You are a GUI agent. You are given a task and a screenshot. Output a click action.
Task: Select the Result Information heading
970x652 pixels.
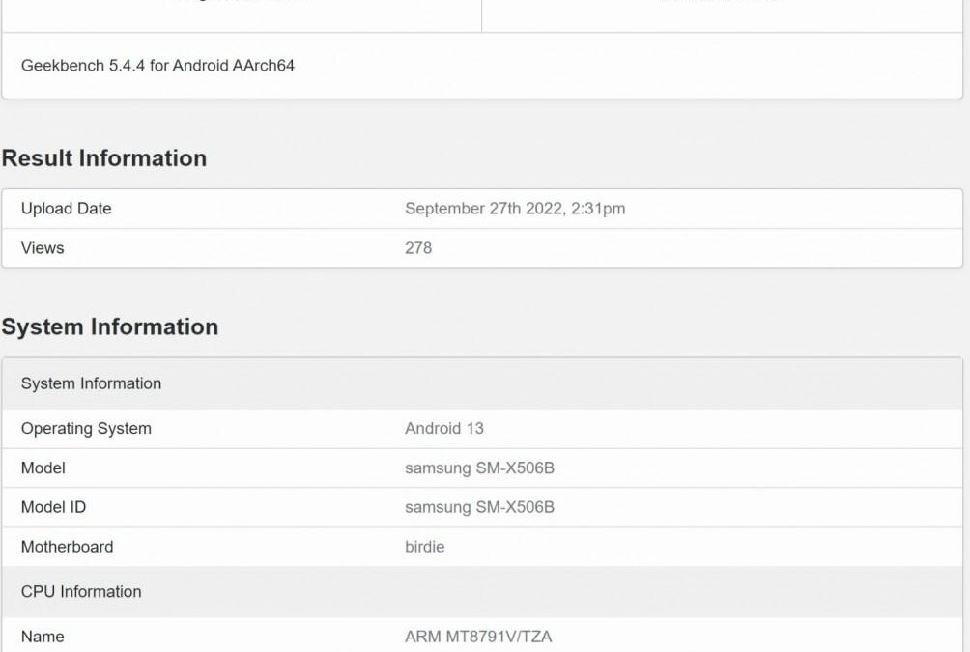(x=104, y=158)
